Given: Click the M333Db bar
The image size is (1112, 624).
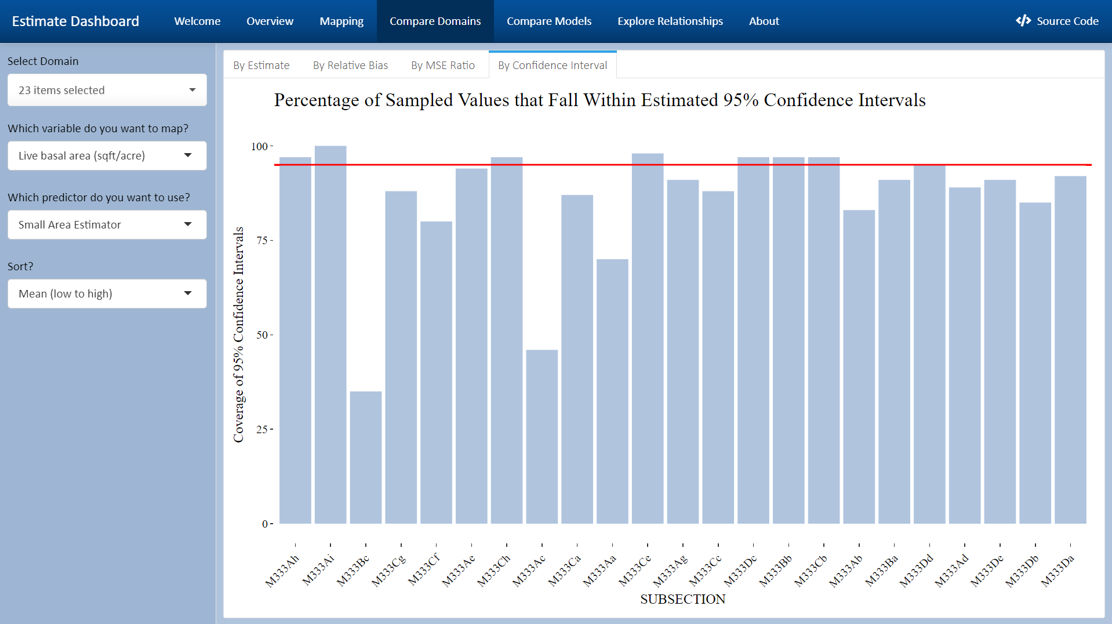Looking at the screenshot, I should pyautogui.click(x=1035, y=363).
